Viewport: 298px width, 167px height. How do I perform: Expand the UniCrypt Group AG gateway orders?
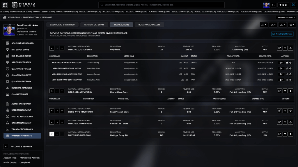coord(52,134)
